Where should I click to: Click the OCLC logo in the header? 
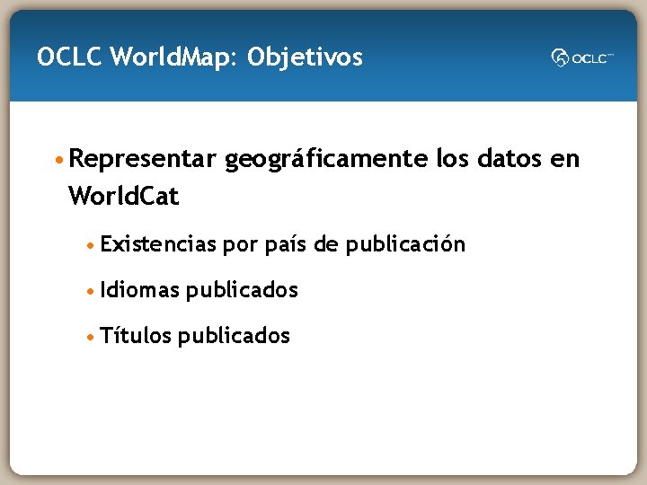coord(581,57)
